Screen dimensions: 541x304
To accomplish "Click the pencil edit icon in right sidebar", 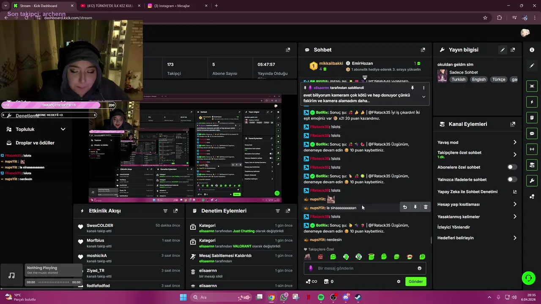I will 532,66.
